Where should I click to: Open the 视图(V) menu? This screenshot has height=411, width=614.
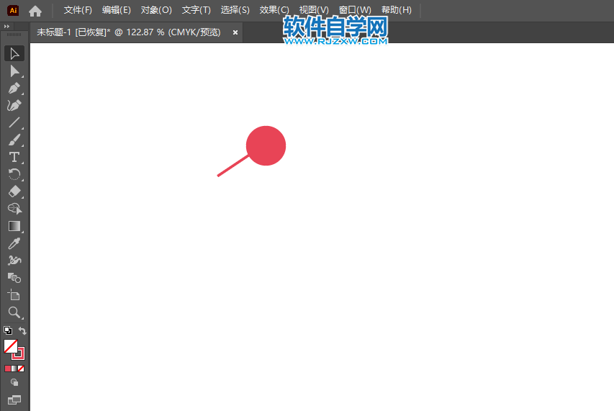pyautogui.click(x=314, y=10)
